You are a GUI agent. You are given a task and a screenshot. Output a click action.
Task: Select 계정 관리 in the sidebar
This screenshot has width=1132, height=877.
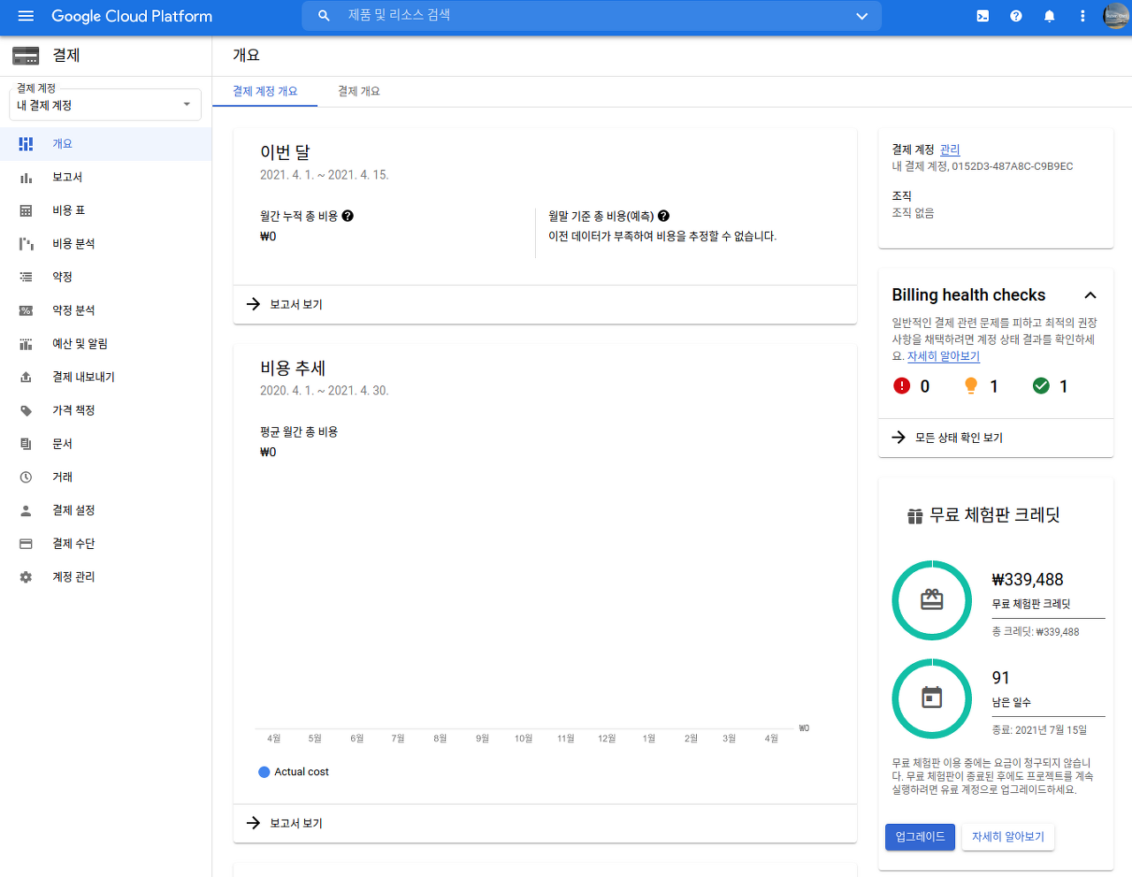pos(106,576)
